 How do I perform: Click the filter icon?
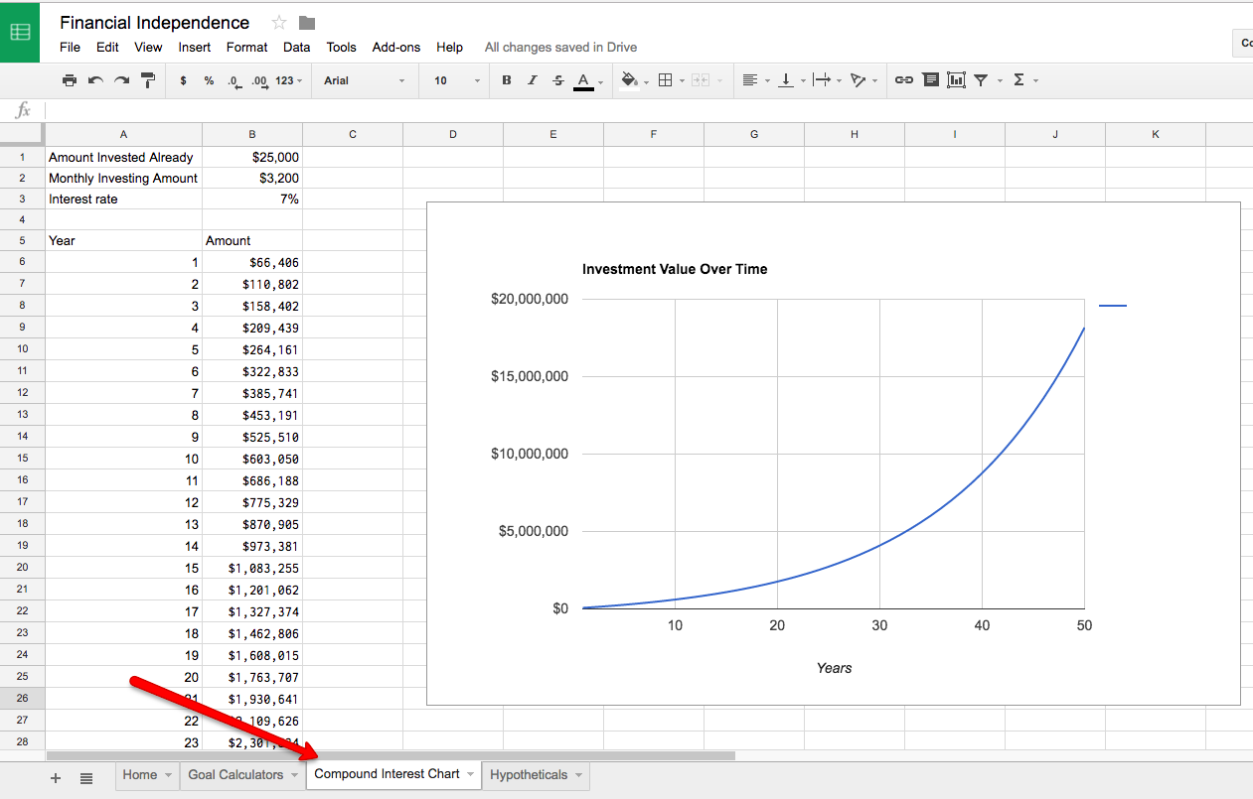pyautogui.click(x=981, y=80)
